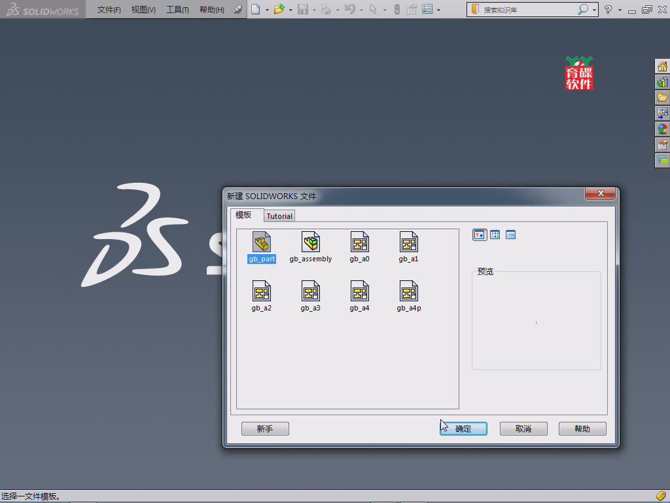
Task: Expand the Open file dropdown arrow
Action: [291, 10]
